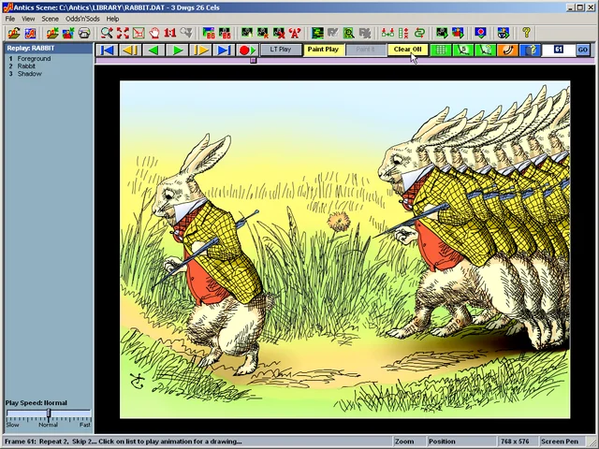The image size is (599, 449).
Task: Toggle the Paint Play button
Action: click(323, 50)
